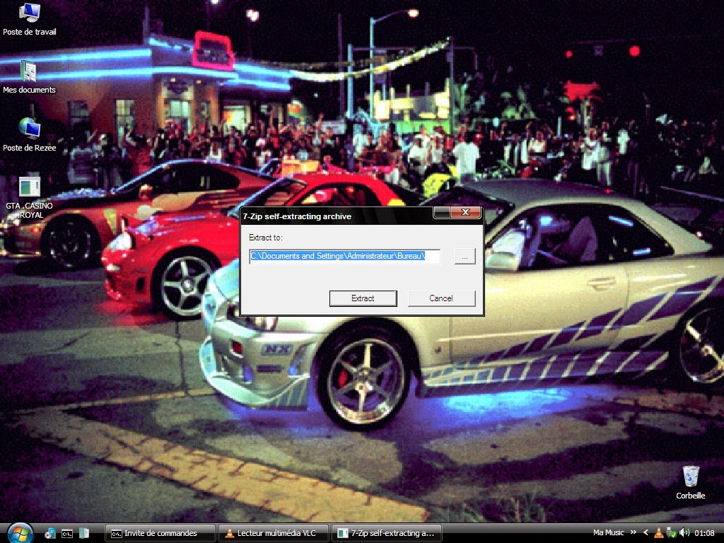This screenshot has width=724, height=543.
Task: Click the third quick launch documents icon
Action: tap(84, 533)
